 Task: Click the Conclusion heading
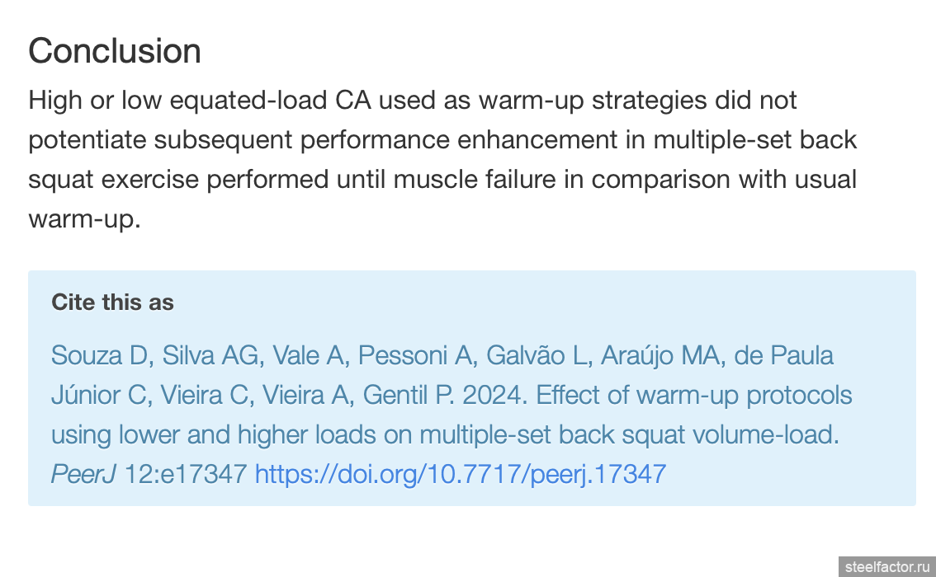[115, 50]
